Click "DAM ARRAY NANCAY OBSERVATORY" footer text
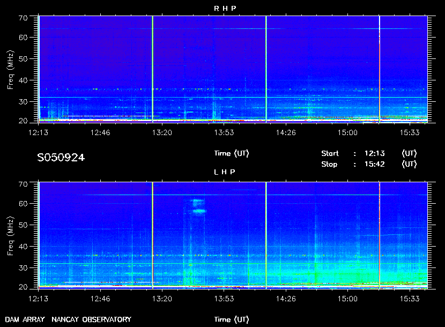The height and width of the screenshot is (327, 445). click(68, 319)
